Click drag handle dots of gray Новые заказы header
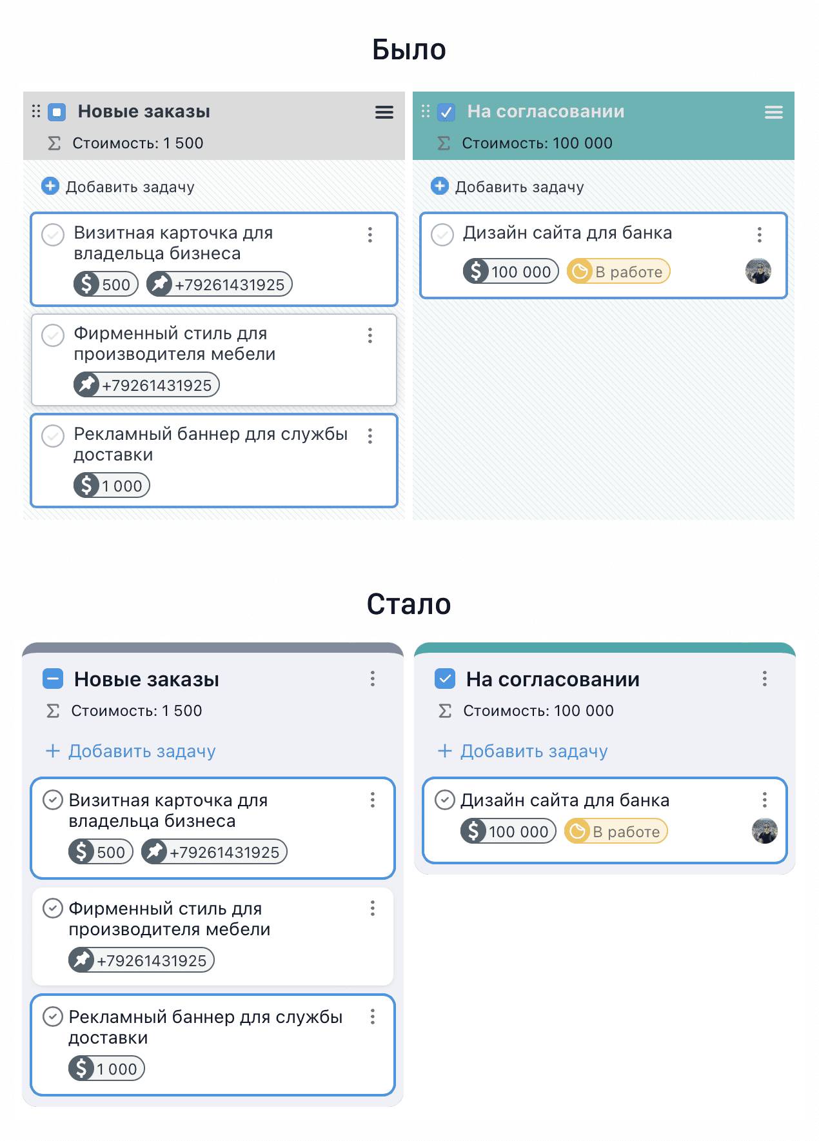Viewport: 819px width, 1141px height. tap(36, 112)
